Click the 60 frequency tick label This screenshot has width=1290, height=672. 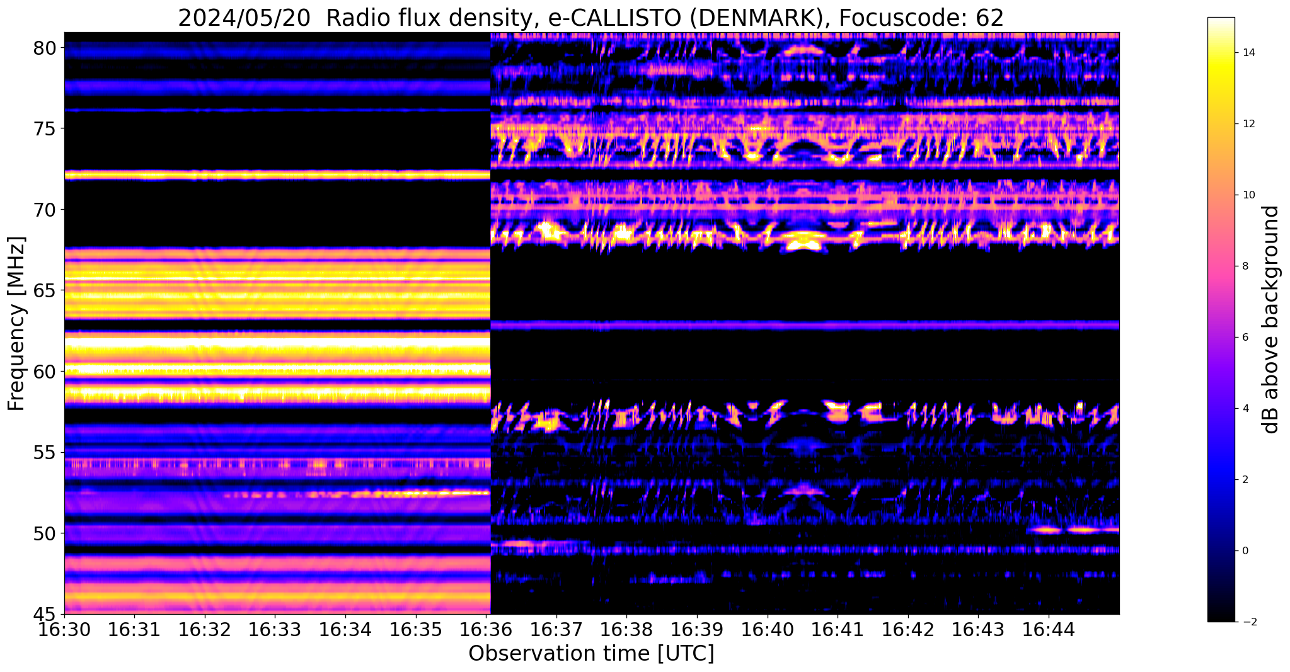click(44, 372)
